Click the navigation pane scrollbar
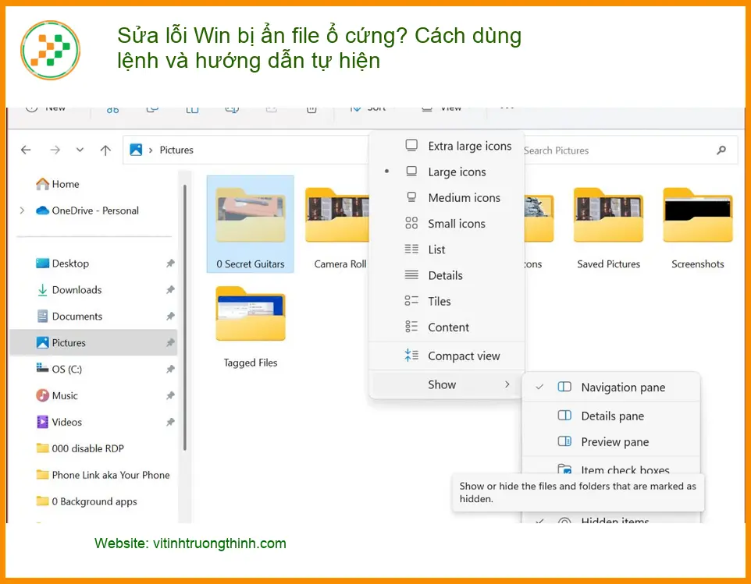This screenshot has width=751, height=584. [x=185, y=317]
